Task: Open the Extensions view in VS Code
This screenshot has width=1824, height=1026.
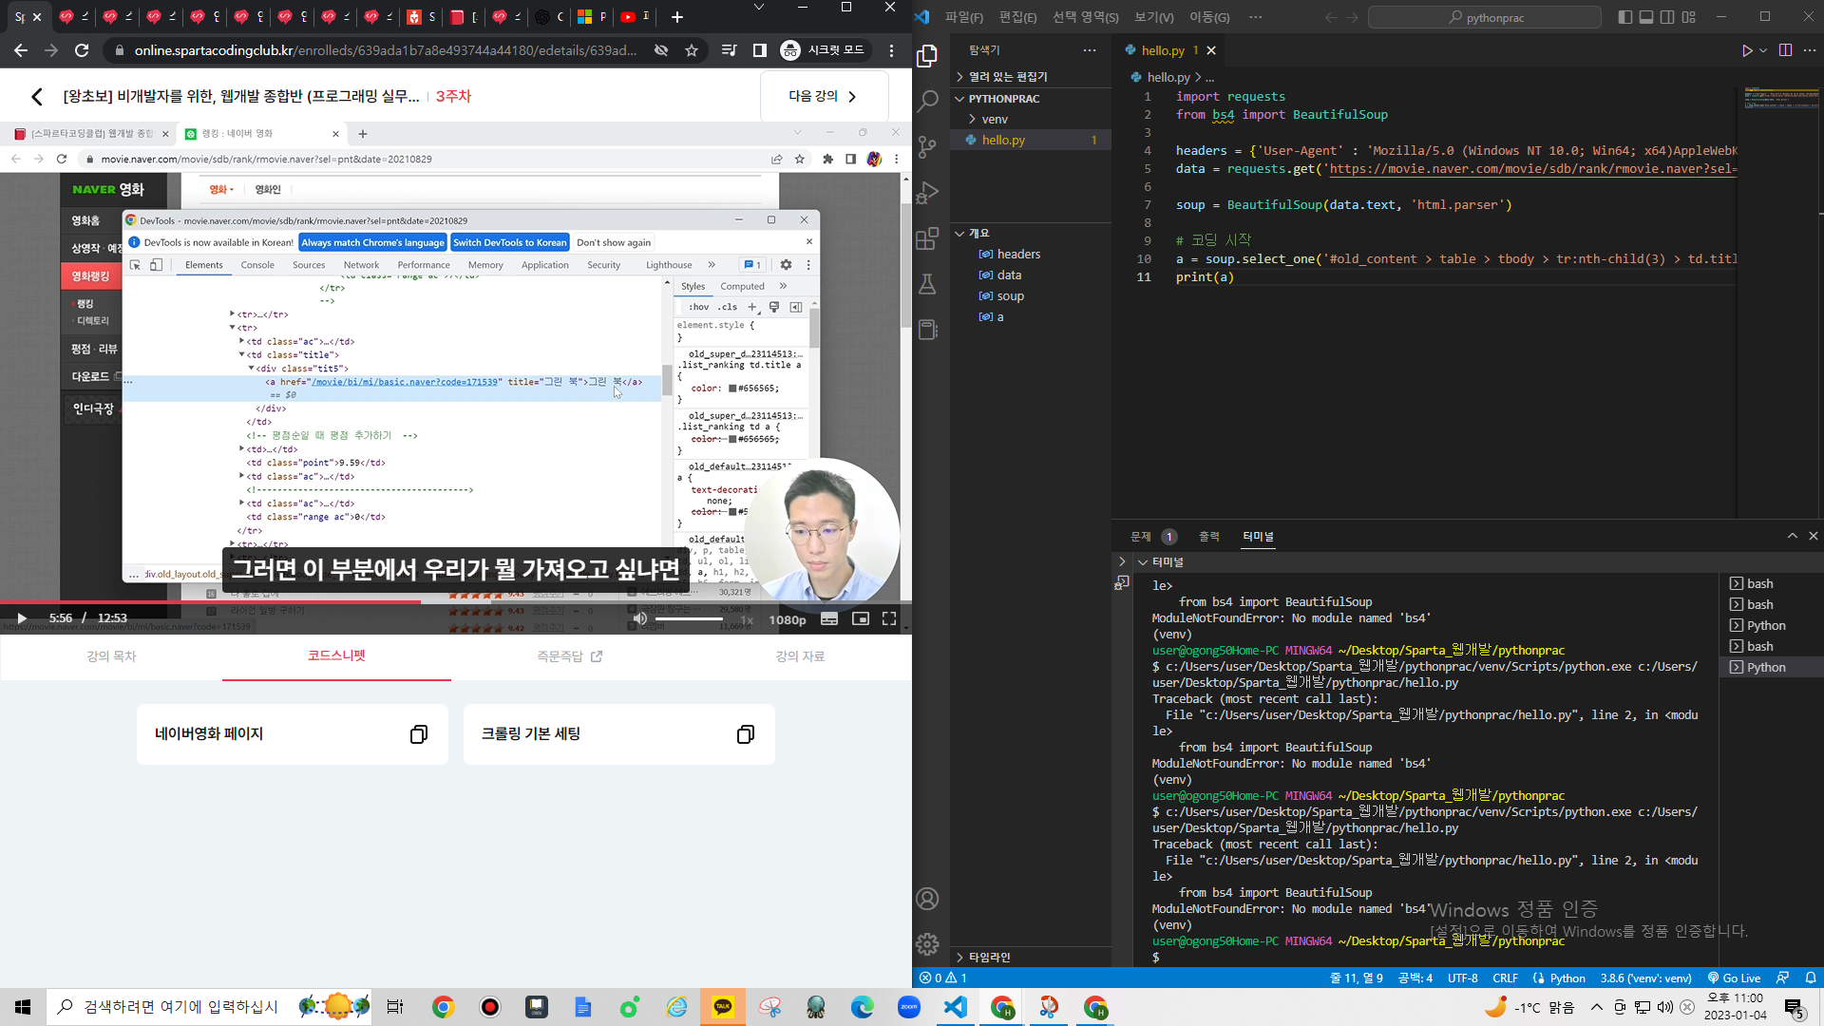Action: point(927,238)
